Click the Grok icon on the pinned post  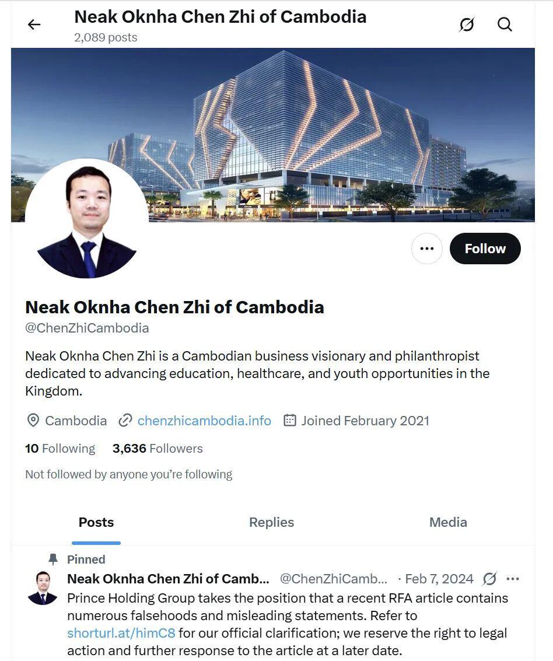click(x=489, y=579)
